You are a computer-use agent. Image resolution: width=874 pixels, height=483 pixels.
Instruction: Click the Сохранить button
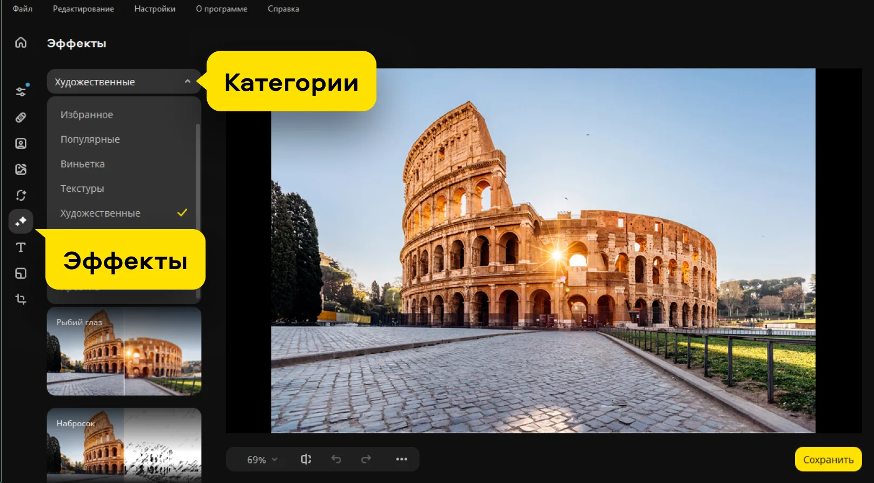(x=827, y=460)
